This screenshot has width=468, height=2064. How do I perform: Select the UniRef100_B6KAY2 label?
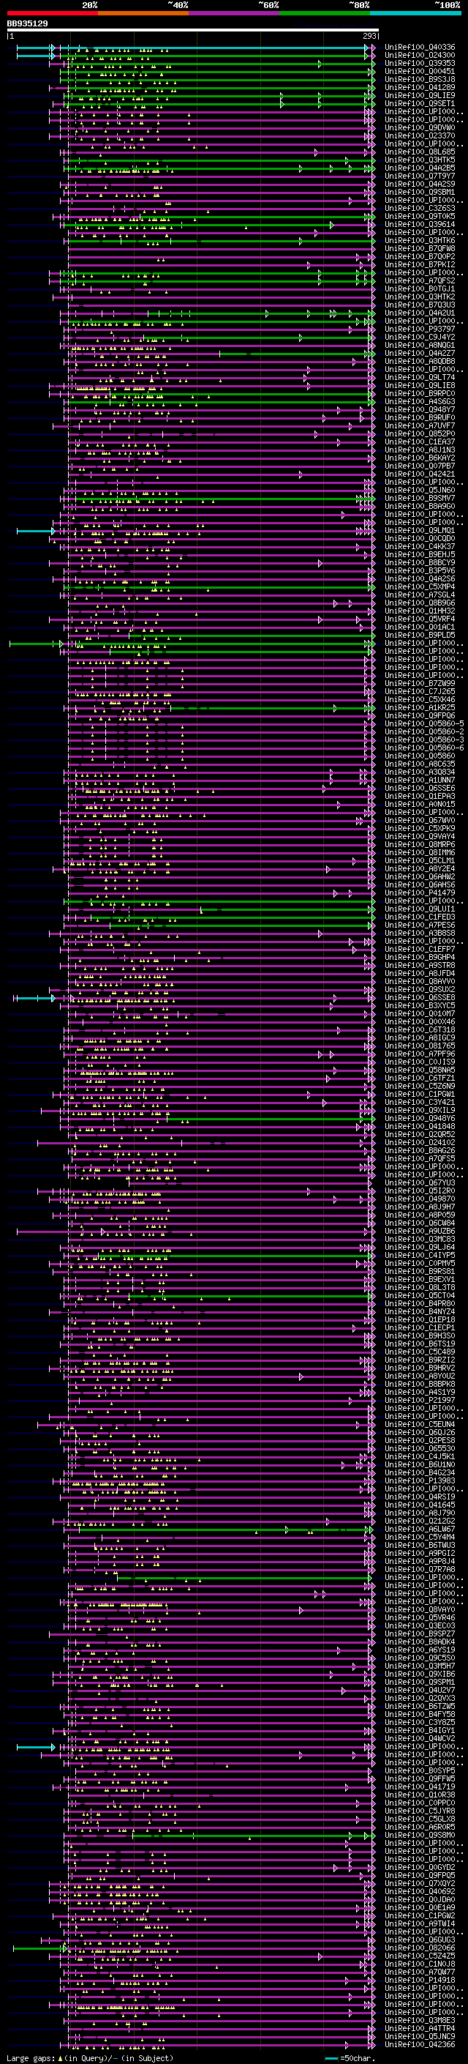pos(420,458)
